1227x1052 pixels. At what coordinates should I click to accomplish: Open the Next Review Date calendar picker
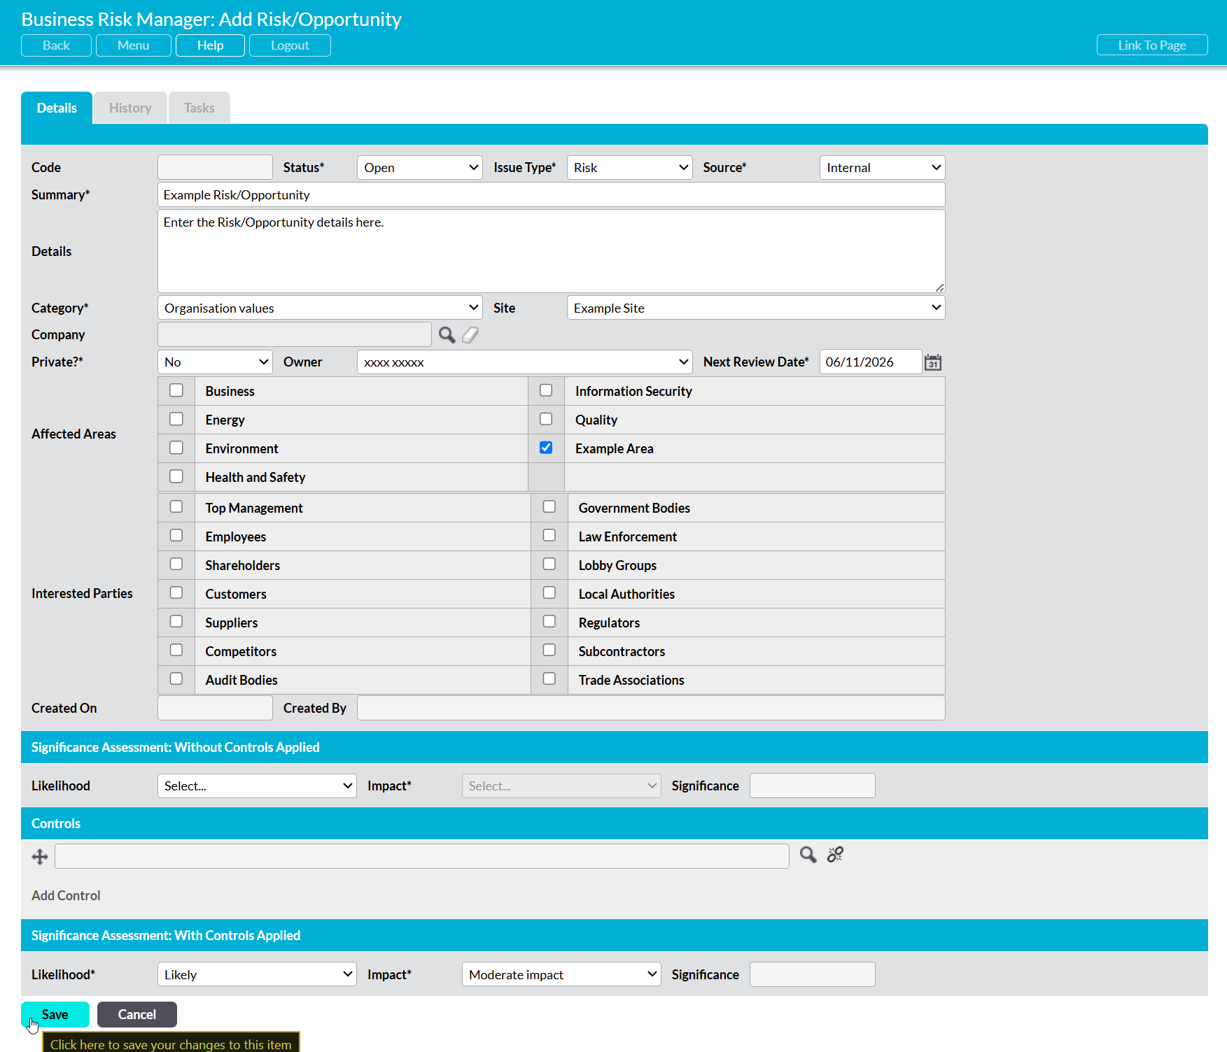tap(933, 362)
